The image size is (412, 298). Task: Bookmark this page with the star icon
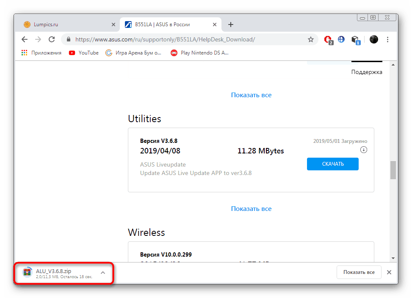coord(311,39)
